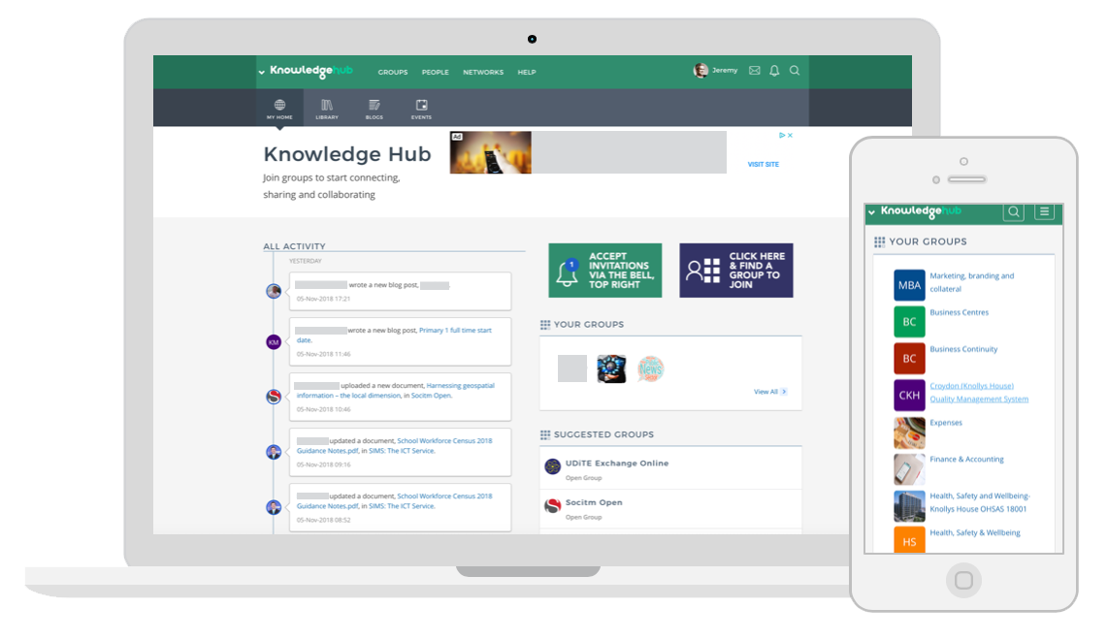The width and height of the screenshot is (1108, 640).
Task: Tap the red BC Business Continuity tile
Action: pyautogui.click(x=909, y=359)
